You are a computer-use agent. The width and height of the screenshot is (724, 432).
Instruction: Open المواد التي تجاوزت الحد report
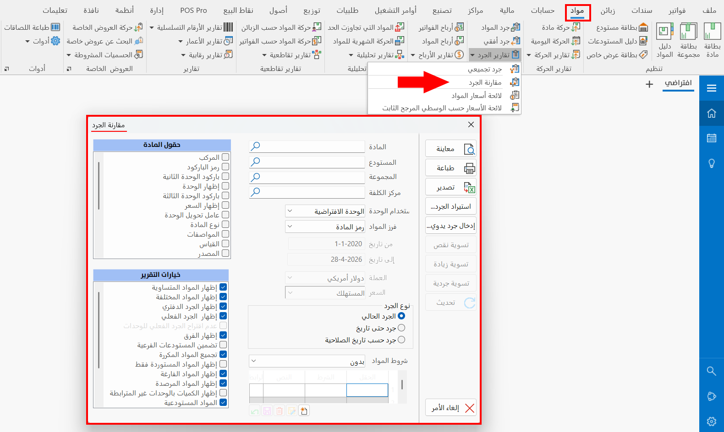(x=366, y=27)
